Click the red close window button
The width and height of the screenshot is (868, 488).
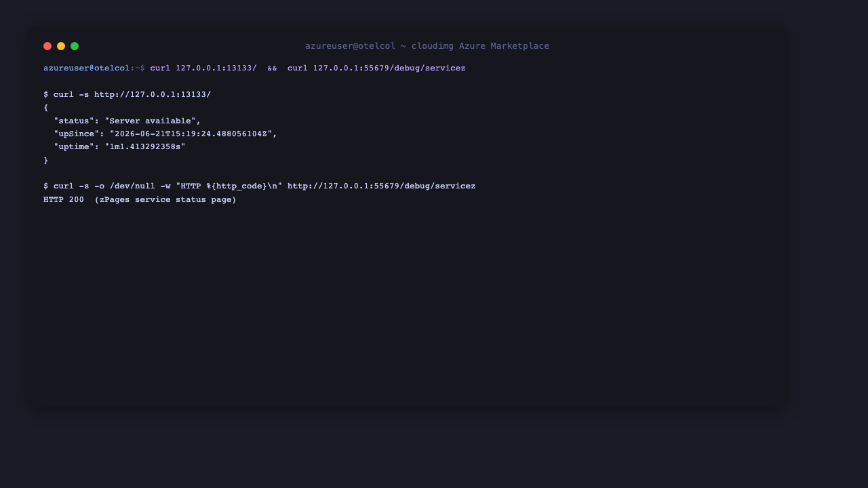[x=47, y=46]
